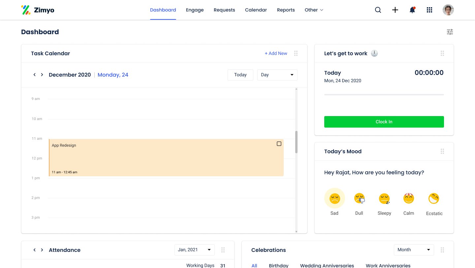Grab the Today's Mood drag handle
Image resolution: width=475 pixels, height=268 pixels.
pos(442,151)
